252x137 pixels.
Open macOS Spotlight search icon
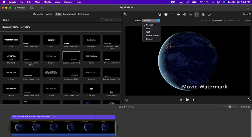coord(213,2)
